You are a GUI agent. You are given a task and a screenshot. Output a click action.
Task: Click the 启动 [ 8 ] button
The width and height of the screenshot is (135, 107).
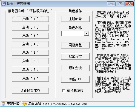coord(30,79)
